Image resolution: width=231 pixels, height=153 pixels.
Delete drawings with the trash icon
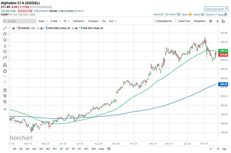[5, 90]
